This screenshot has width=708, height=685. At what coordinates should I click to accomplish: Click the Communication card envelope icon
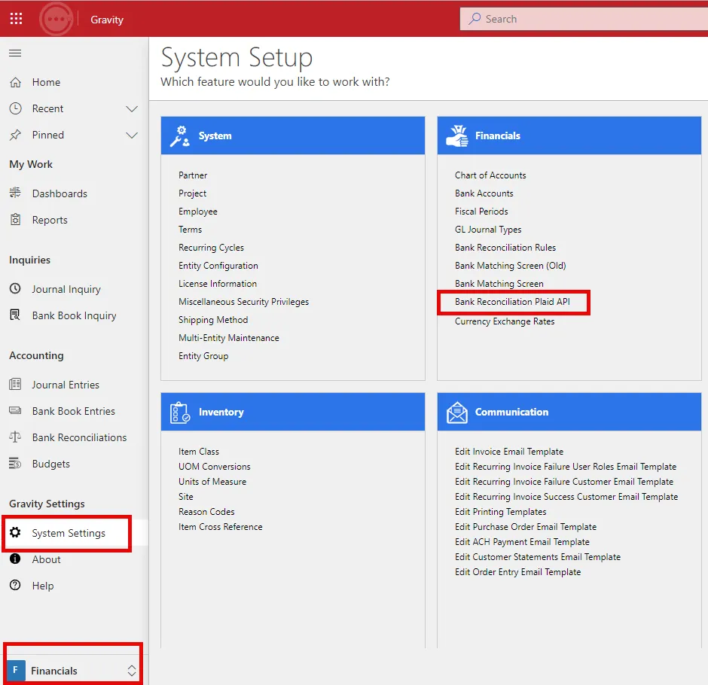pyautogui.click(x=457, y=412)
